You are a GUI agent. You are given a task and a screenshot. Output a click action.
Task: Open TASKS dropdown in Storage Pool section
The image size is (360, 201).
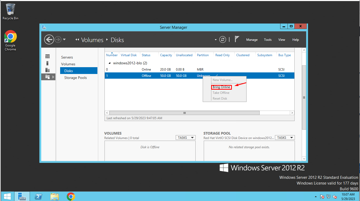[x=285, y=138]
